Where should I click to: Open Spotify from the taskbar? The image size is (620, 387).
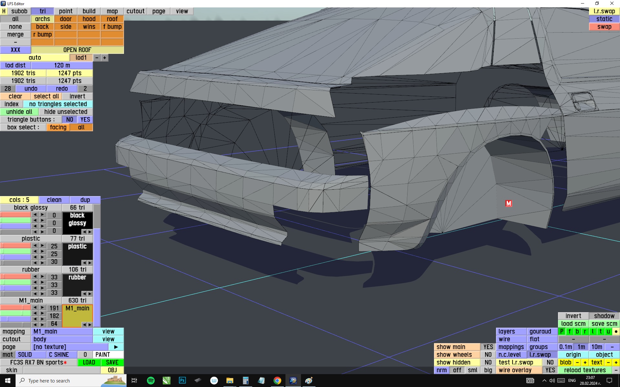[x=151, y=381]
